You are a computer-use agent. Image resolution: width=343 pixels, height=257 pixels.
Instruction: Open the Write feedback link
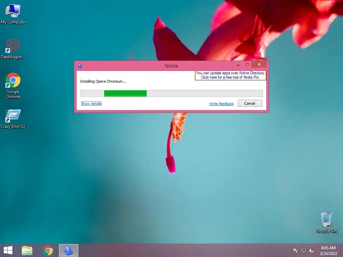tap(221, 104)
